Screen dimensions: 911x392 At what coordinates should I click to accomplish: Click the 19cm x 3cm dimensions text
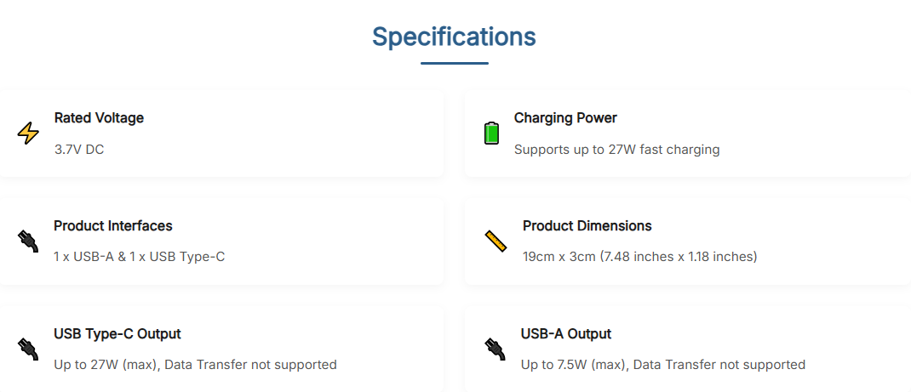(x=639, y=257)
